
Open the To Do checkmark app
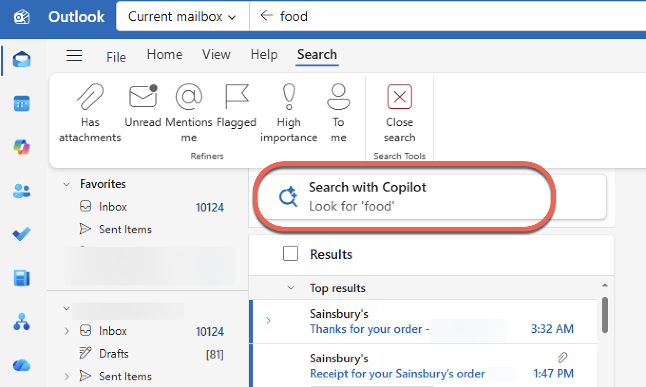pos(22,234)
